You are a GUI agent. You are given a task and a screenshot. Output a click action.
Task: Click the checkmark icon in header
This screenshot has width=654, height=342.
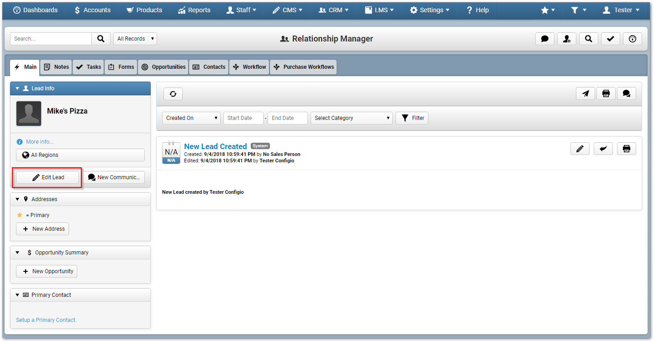[x=611, y=39]
